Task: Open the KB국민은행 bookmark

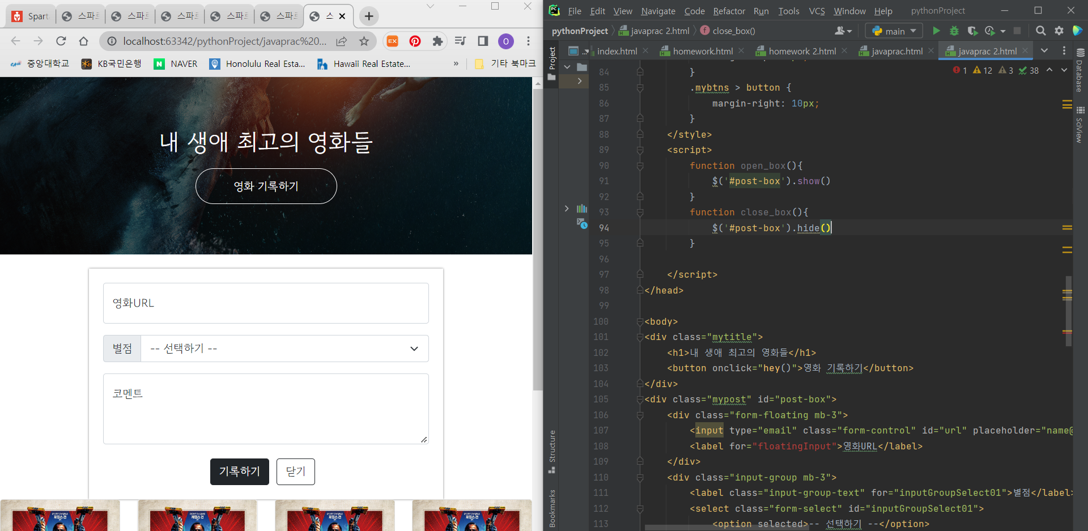Action: (112, 63)
